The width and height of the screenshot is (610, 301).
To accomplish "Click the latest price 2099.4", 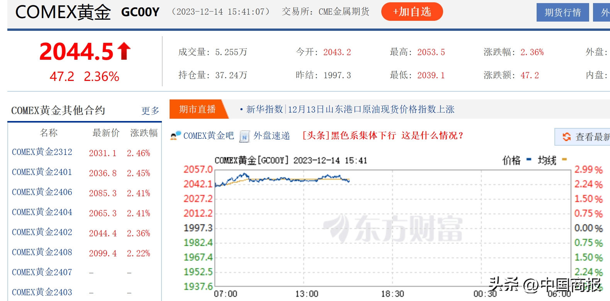I will tap(103, 254).
